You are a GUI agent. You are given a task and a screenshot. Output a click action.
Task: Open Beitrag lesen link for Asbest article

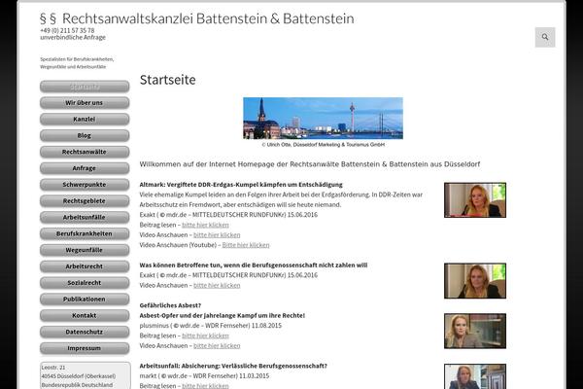[x=205, y=336]
